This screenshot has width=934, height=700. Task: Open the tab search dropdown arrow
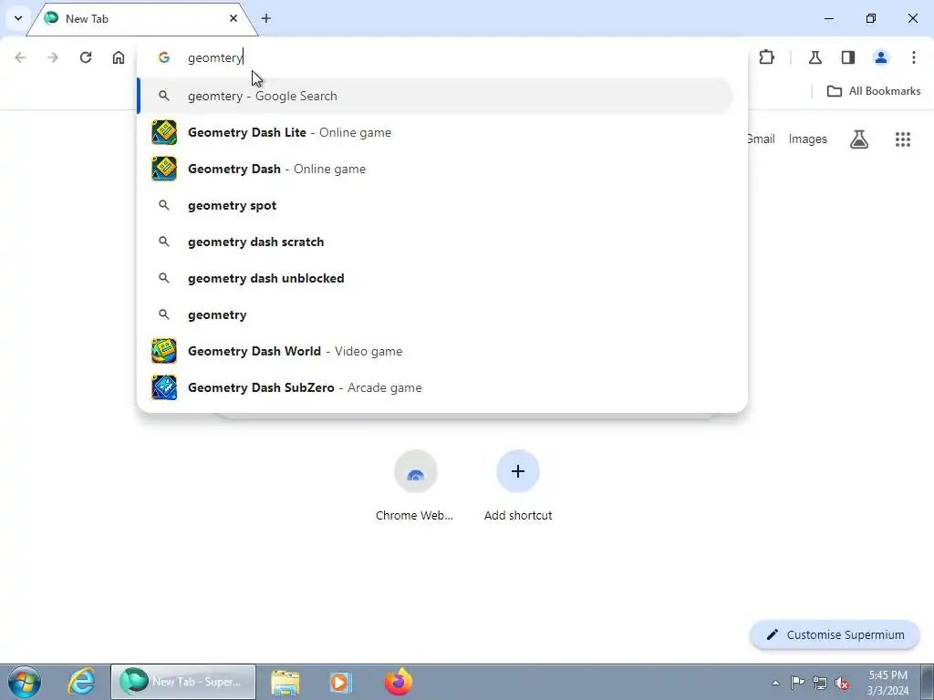pos(18,18)
